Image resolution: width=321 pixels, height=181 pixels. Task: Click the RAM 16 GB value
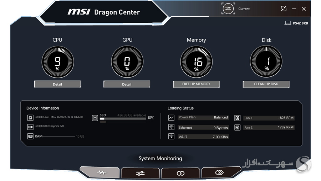pyautogui.click(x=80, y=136)
